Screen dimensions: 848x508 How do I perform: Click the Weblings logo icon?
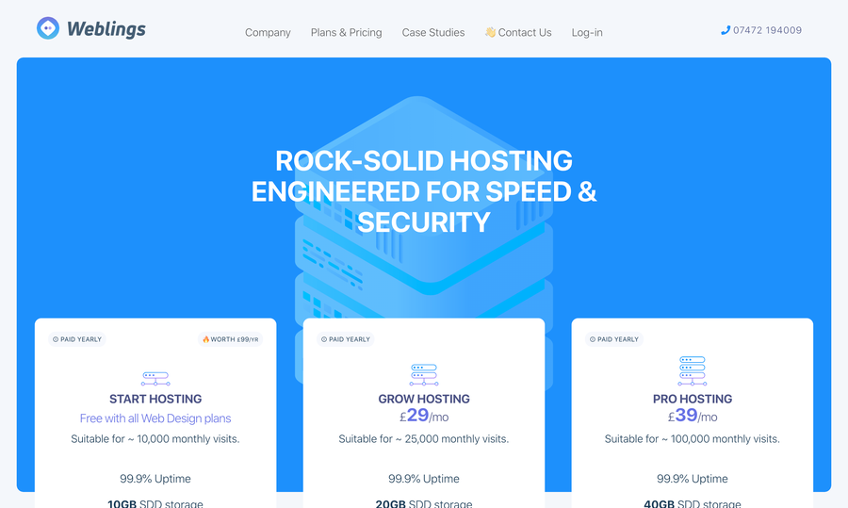(48, 28)
